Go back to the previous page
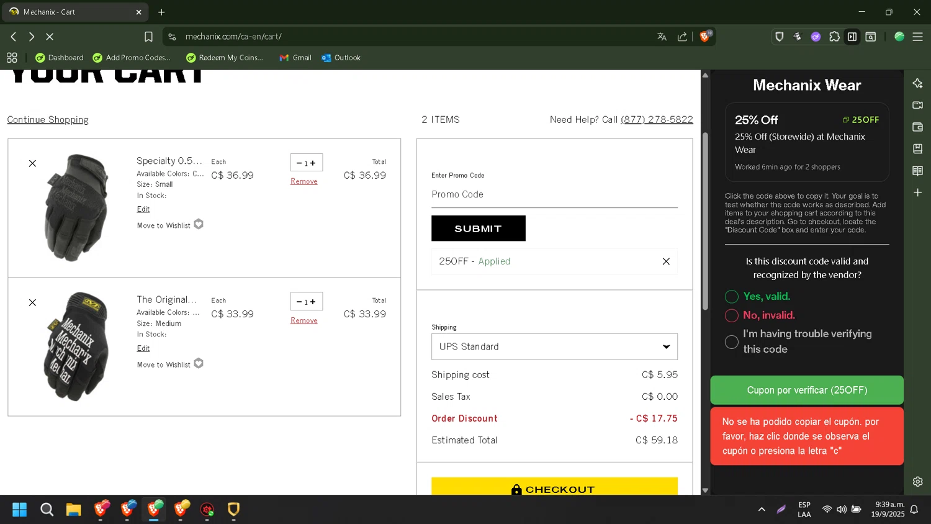This screenshot has height=524, width=931. click(x=13, y=37)
